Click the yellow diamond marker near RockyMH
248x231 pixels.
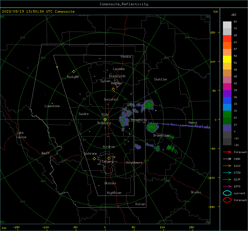pos(74,72)
